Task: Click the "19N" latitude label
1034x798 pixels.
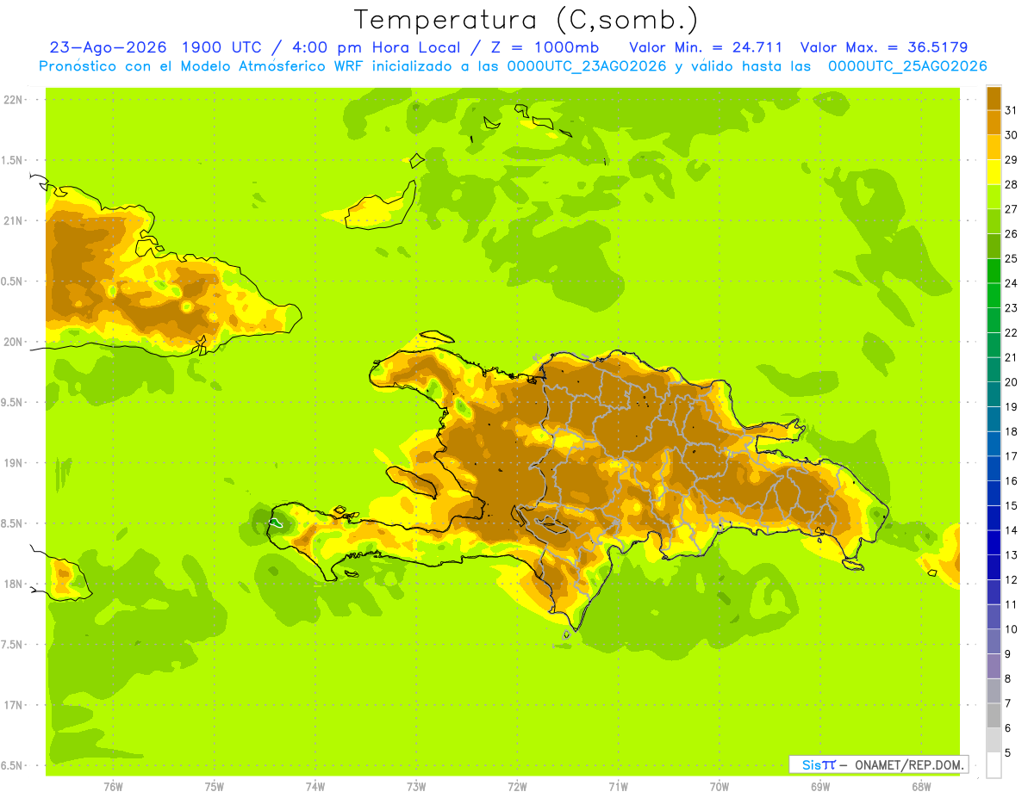Action: click(13, 462)
